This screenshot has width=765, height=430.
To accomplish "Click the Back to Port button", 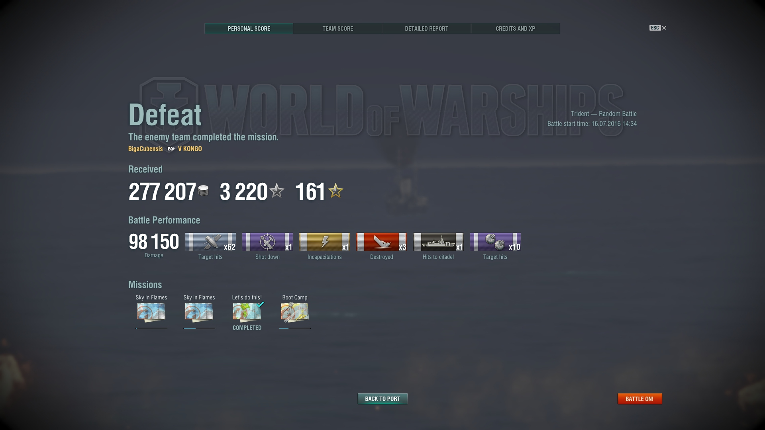I will point(382,399).
